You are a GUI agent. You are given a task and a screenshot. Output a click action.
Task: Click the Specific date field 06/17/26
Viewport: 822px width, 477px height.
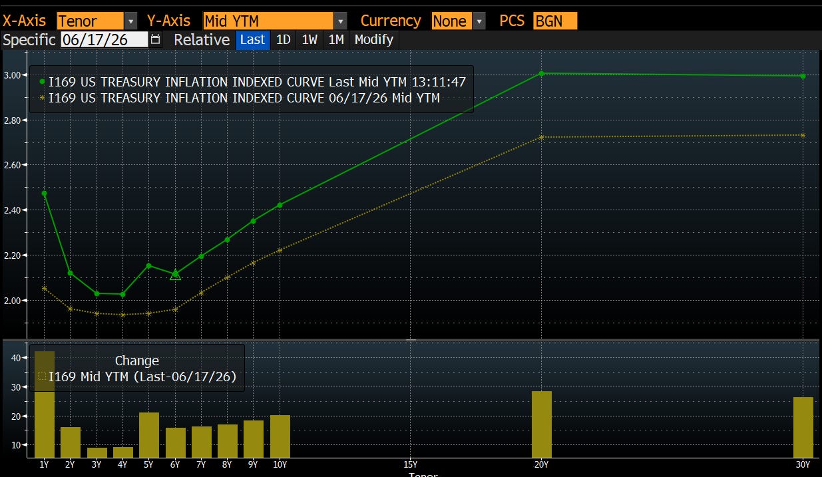104,39
